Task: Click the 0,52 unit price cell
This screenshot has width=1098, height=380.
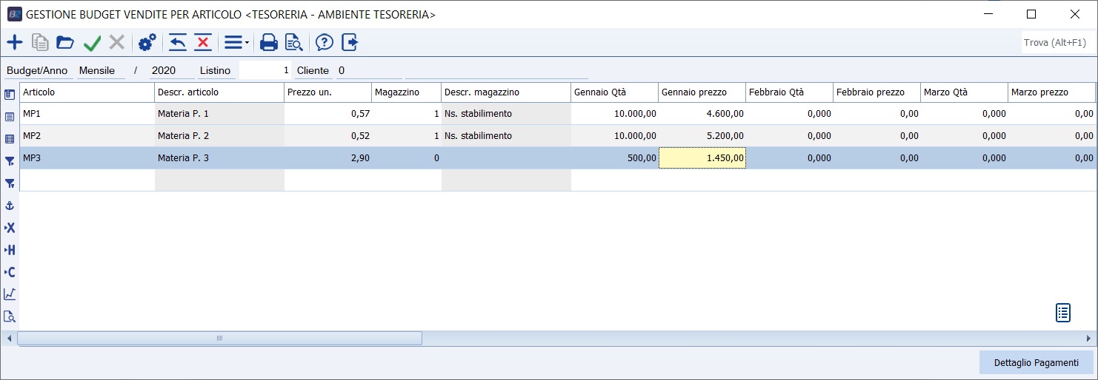Action: [x=327, y=136]
